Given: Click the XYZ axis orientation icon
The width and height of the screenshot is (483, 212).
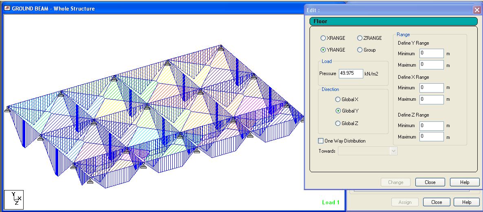Looking at the screenshot, I should pos(14,200).
